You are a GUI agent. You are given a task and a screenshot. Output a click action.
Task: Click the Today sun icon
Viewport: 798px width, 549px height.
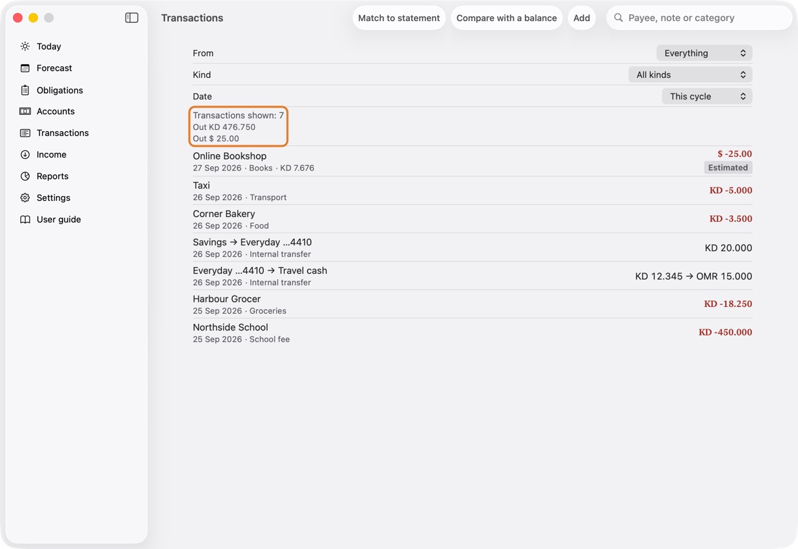point(25,46)
